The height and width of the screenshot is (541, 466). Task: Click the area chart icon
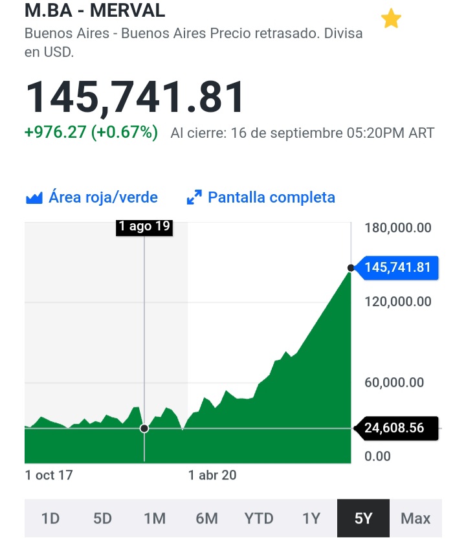(34, 197)
